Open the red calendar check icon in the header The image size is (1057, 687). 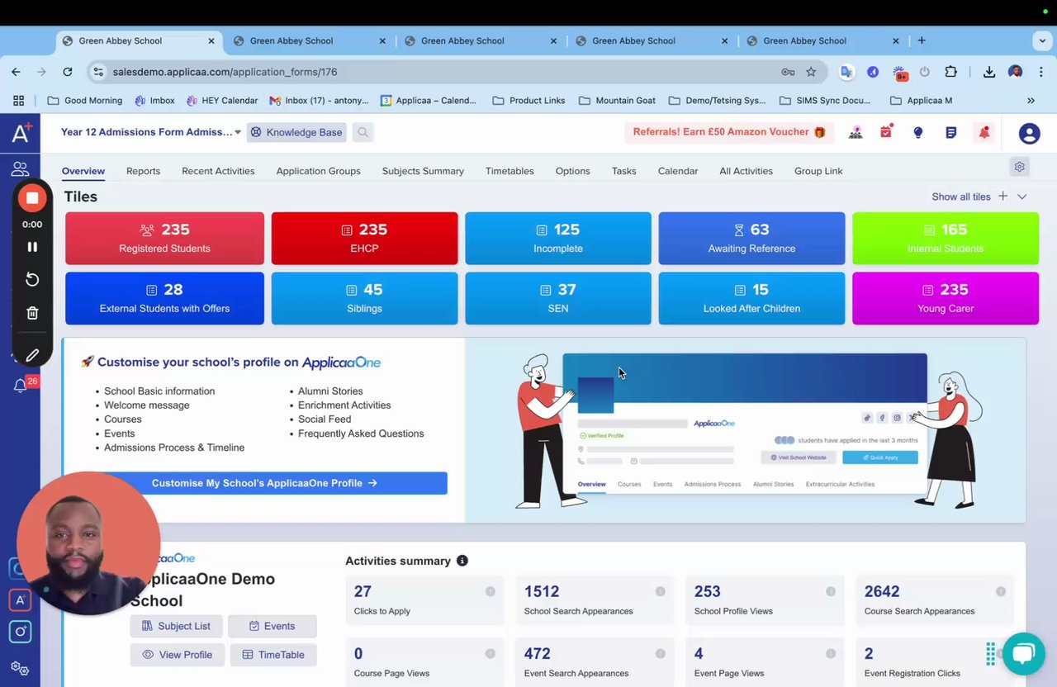coord(886,131)
